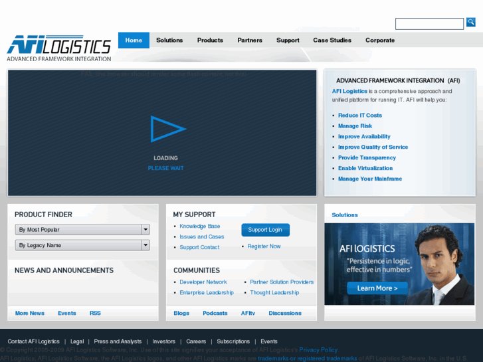The width and height of the screenshot is (483, 362).
Task: Click the search magnifier icon
Action: [x=470, y=22]
